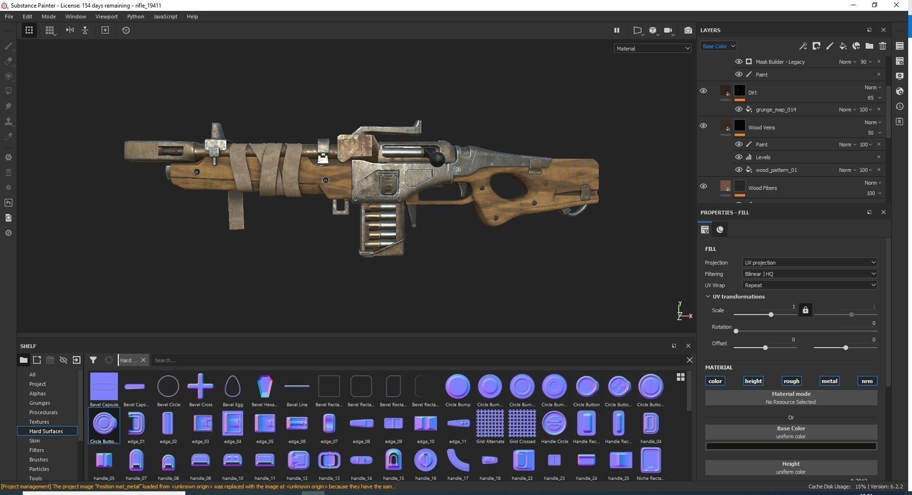
Task: Toggle visibility of Mask Builder - Legacy
Action: pyautogui.click(x=738, y=61)
